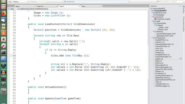Run the project with the play button
185x104 pixels.
coord(10,2)
